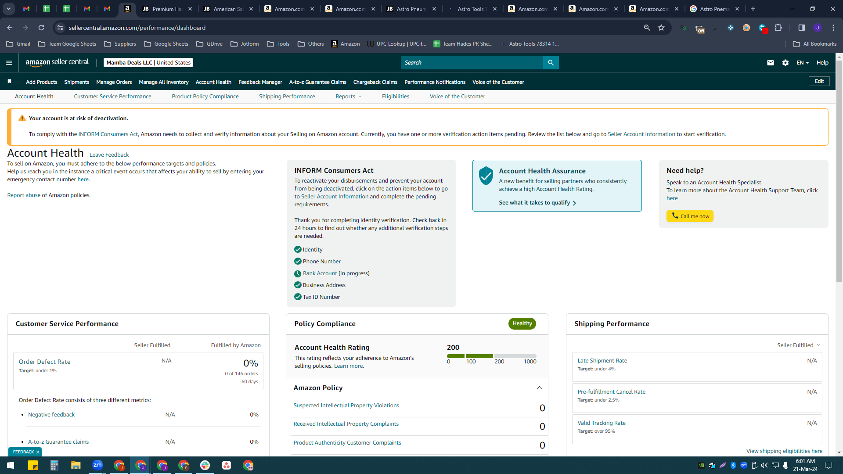Screen dimensions: 843x474
Task: Select the Product Policy Compliance tab
Action: click(x=205, y=97)
